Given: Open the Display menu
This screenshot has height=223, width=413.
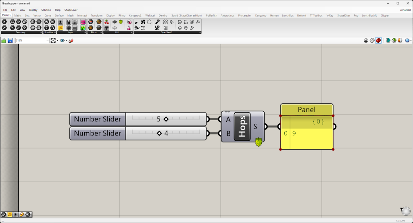Looking at the screenshot, I should [x=33, y=10].
